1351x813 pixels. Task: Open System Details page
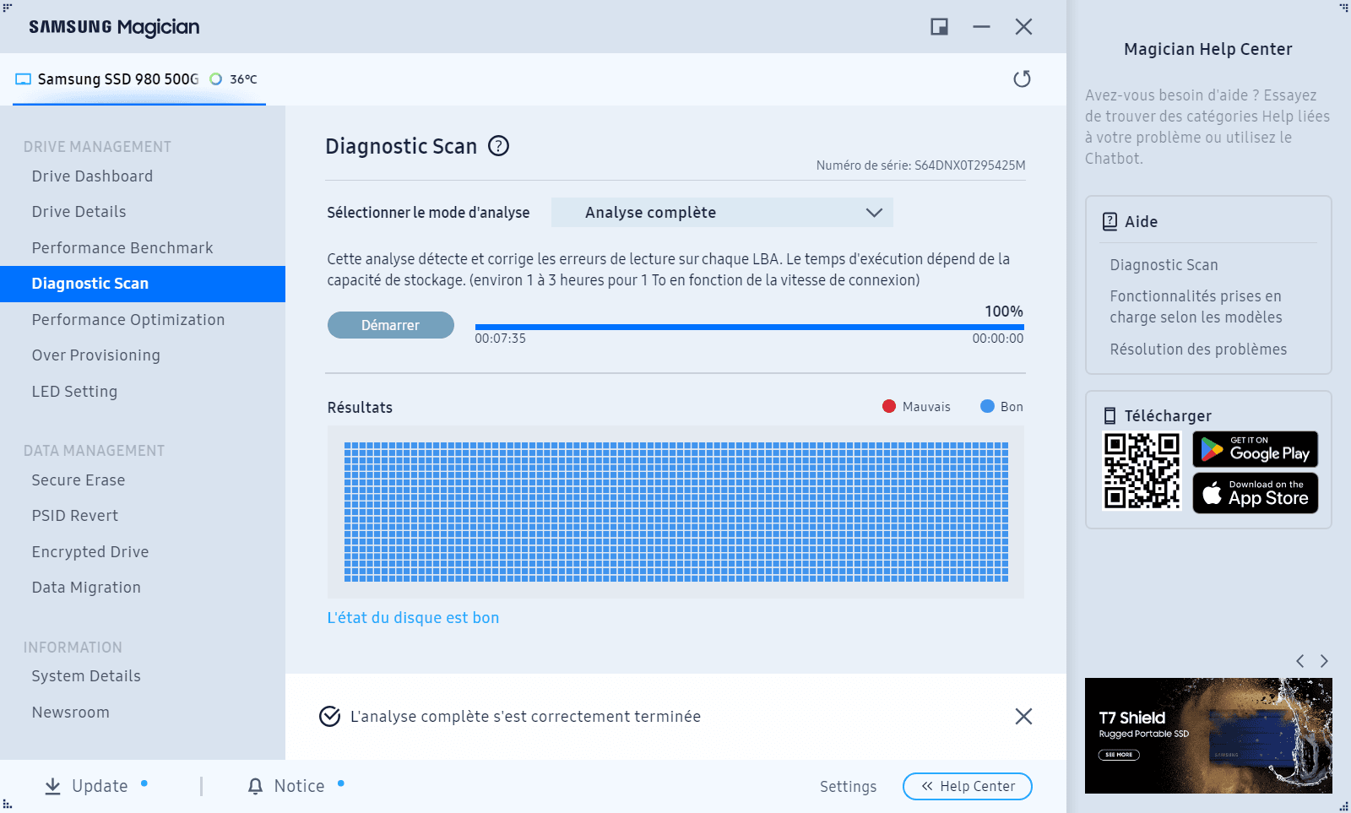(86, 676)
